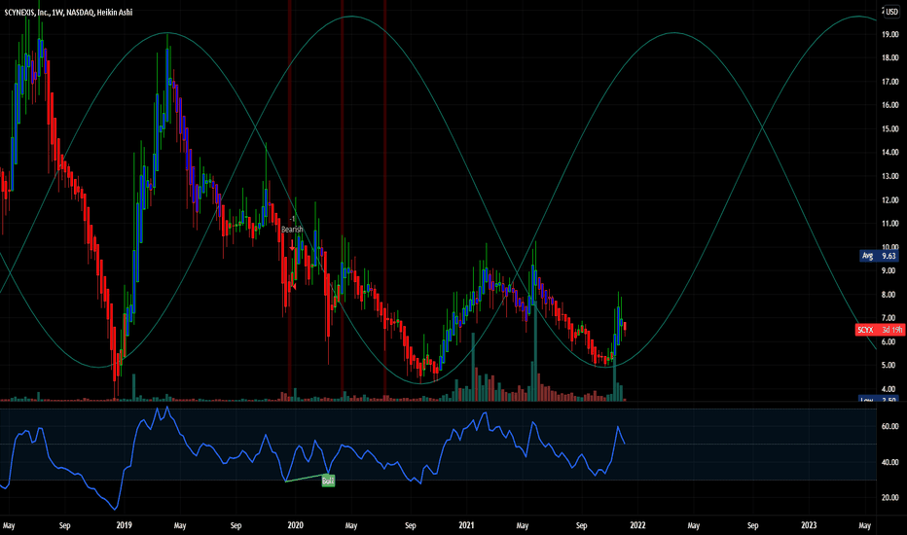Click the 11.00 price axis label
Image resolution: width=907 pixels, height=535 pixels.
coord(889,224)
